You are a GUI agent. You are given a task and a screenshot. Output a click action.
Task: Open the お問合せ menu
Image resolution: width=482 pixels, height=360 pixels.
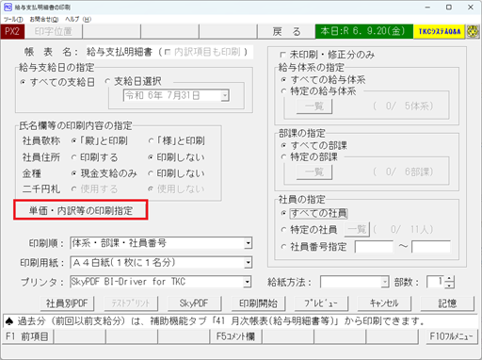pyautogui.click(x=44, y=20)
